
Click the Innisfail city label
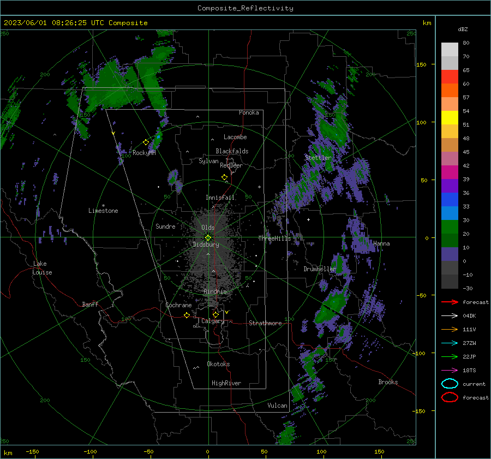click(220, 198)
